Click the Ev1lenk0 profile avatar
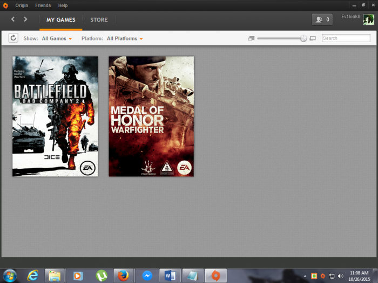 tap(369, 19)
